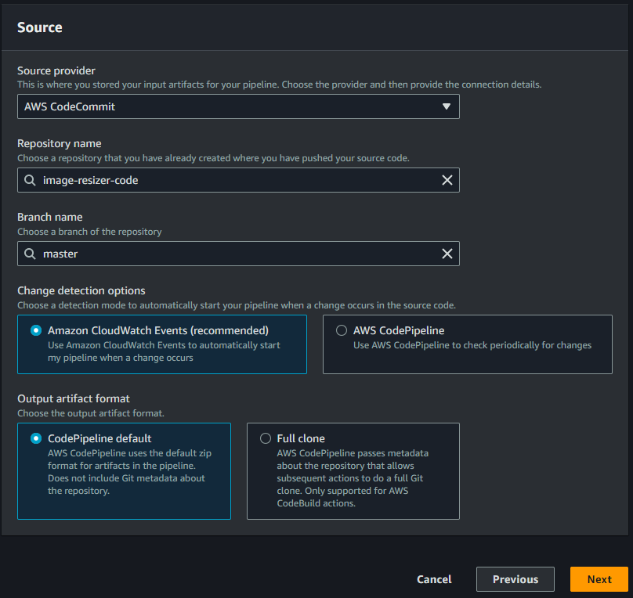Click the Branch name label
The width and height of the screenshot is (633, 598).
click(x=50, y=217)
